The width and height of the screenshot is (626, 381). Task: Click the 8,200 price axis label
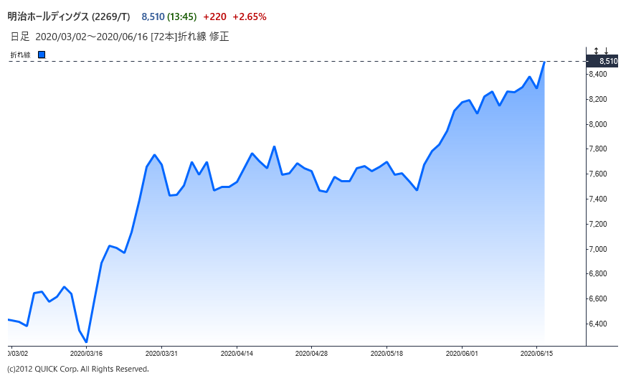pos(598,99)
